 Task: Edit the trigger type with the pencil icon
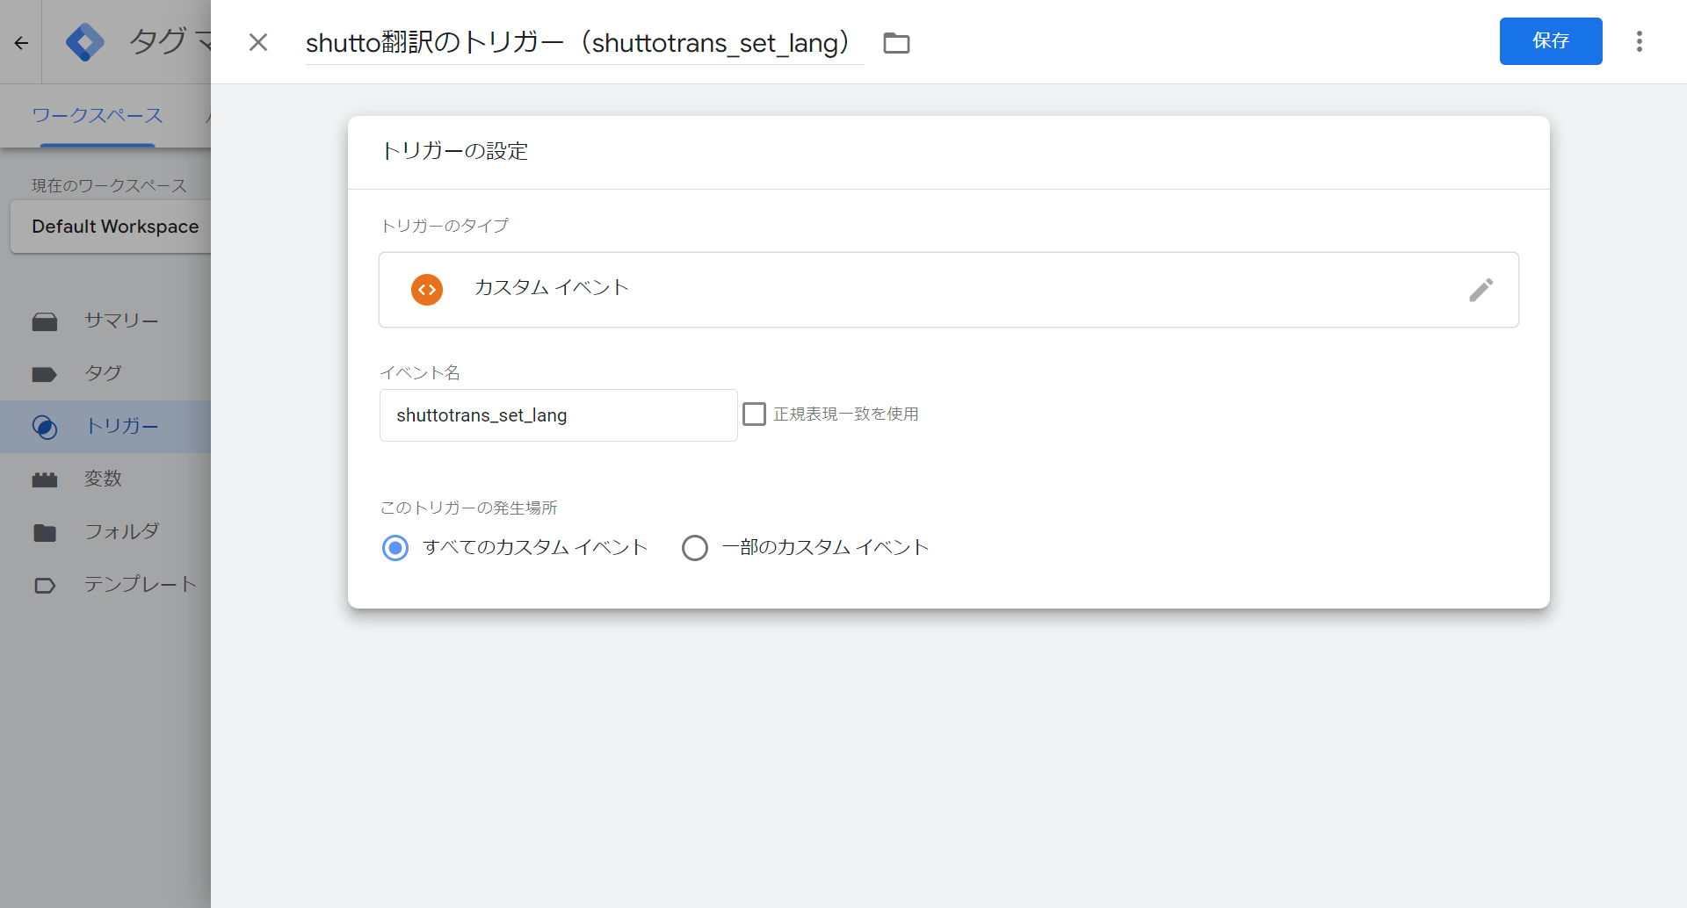point(1481,290)
